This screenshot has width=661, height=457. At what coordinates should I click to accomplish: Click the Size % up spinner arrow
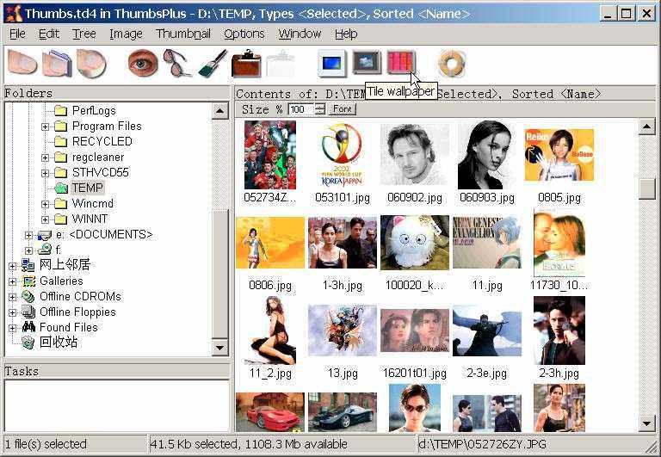(320, 106)
